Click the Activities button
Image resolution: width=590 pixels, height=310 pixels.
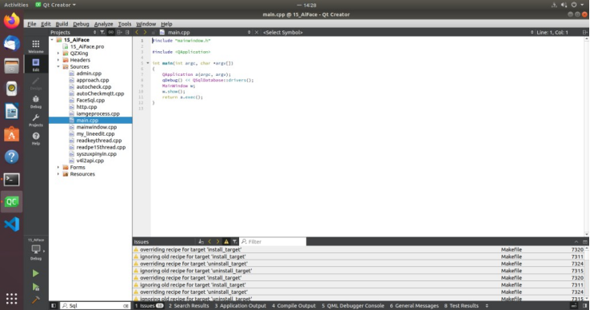click(16, 5)
